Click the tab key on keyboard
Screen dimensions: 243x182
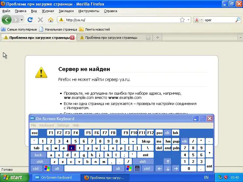click(x=36, y=148)
